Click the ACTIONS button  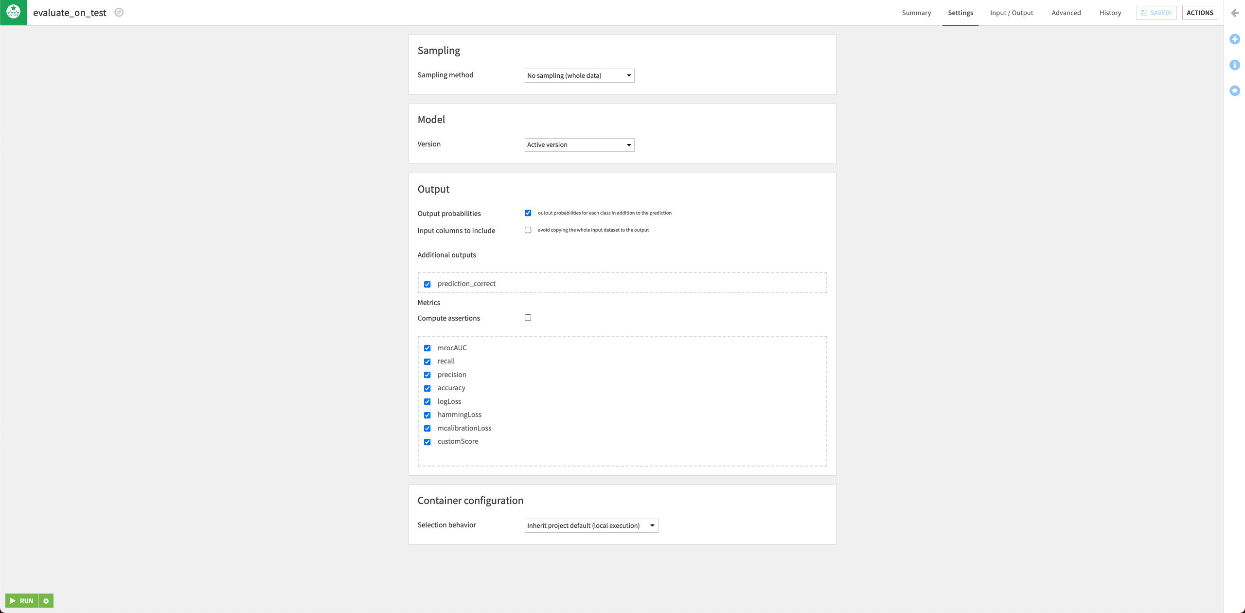[1200, 13]
